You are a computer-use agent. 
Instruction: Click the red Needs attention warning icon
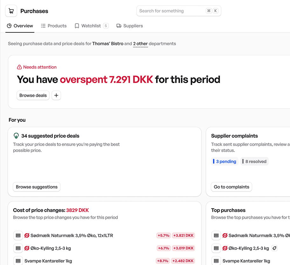click(x=19, y=67)
